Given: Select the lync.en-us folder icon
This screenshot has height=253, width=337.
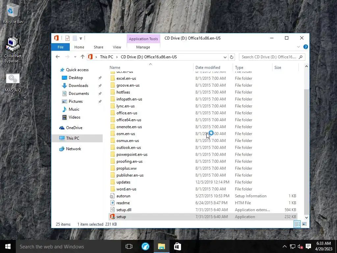Looking at the screenshot, I should point(113,106).
